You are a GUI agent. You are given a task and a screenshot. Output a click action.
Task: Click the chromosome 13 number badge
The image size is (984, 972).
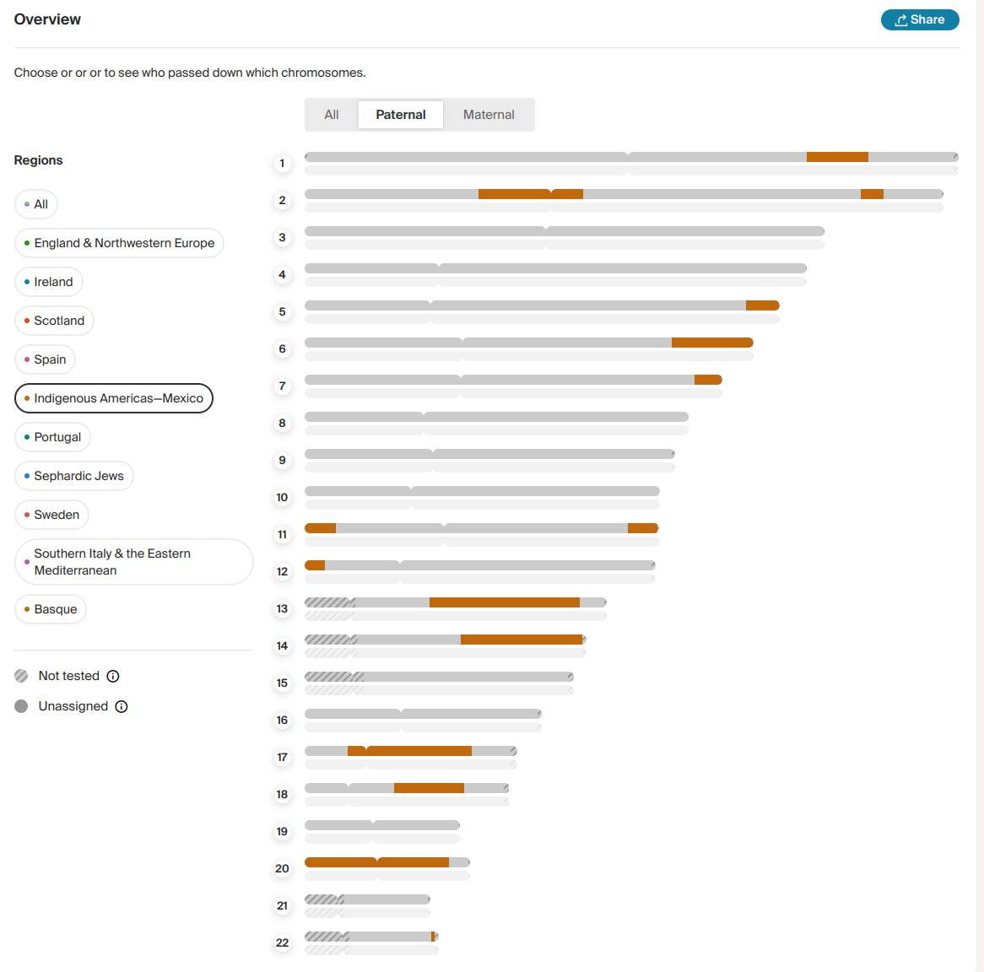282,608
